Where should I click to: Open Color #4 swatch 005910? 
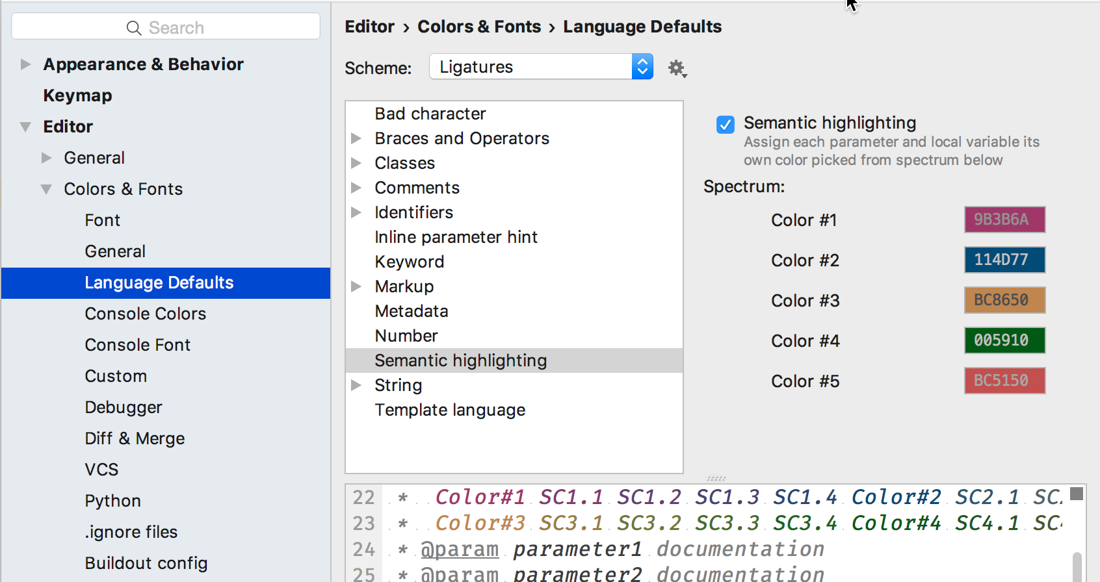(1004, 340)
